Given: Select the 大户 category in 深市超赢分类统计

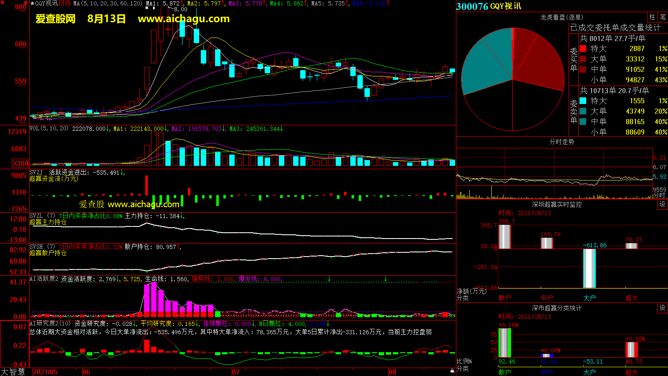Looking at the screenshot, I should (589, 372).
